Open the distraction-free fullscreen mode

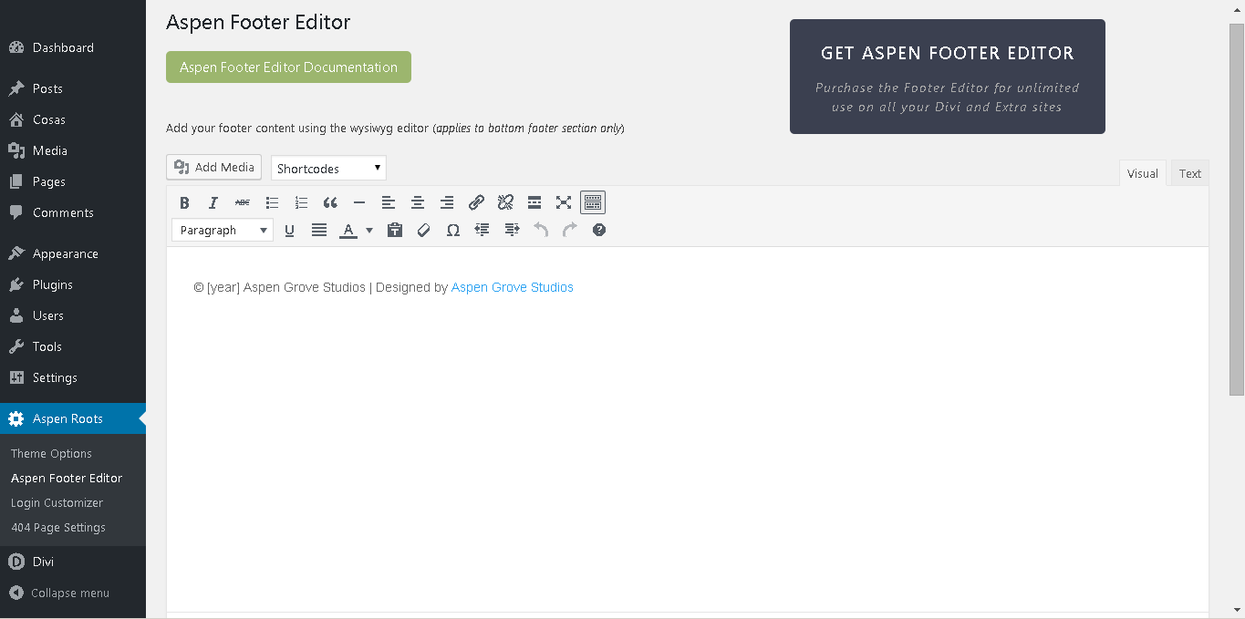click(x=564, y=202)
